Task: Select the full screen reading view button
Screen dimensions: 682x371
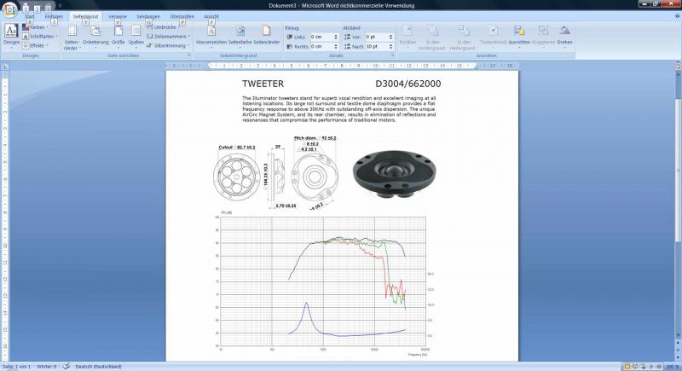Action: point(635,367)
